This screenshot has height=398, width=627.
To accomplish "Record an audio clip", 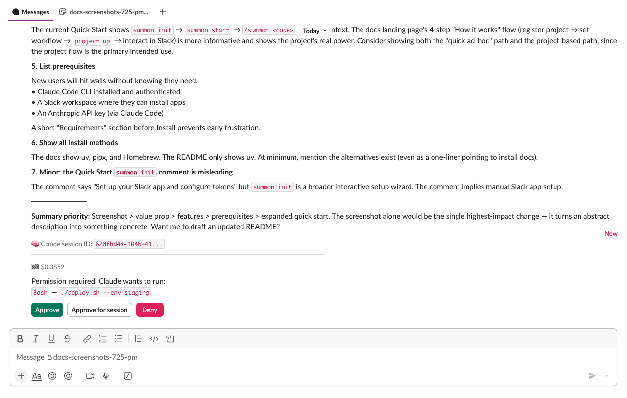I will pyautogui.click(x=105, y=376).
